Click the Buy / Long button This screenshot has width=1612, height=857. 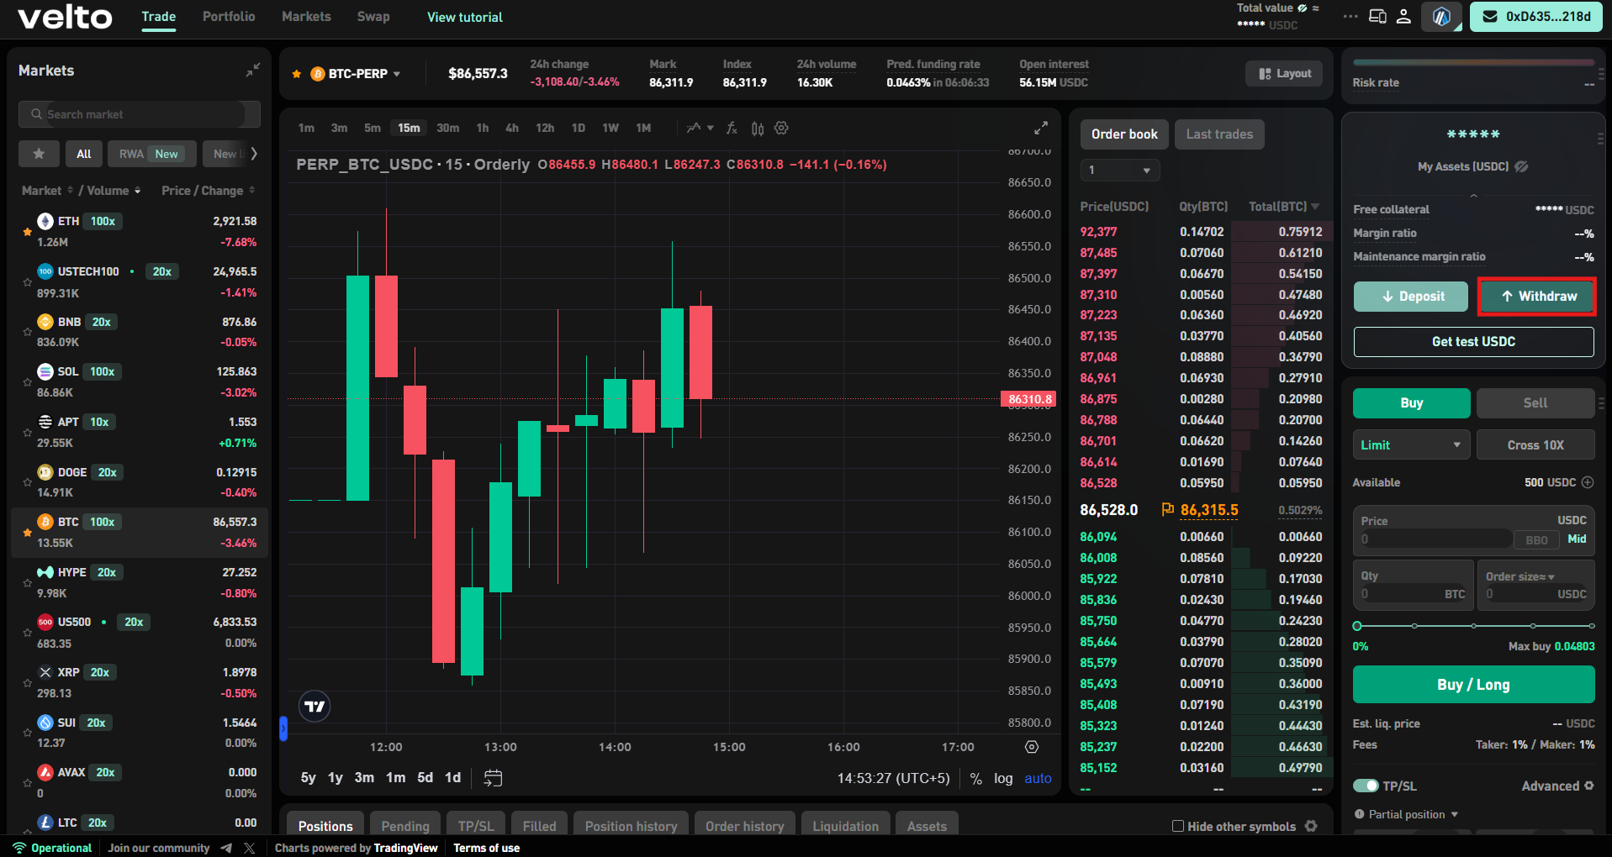pyautogui.click(x=1473, y=685)
